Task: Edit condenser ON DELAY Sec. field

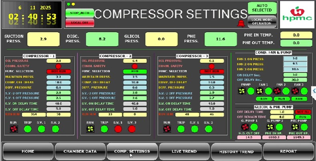Action: coord(295,75)
